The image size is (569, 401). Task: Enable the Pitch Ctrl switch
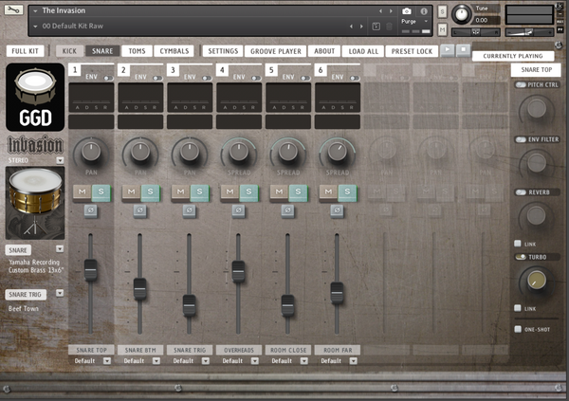521,85
